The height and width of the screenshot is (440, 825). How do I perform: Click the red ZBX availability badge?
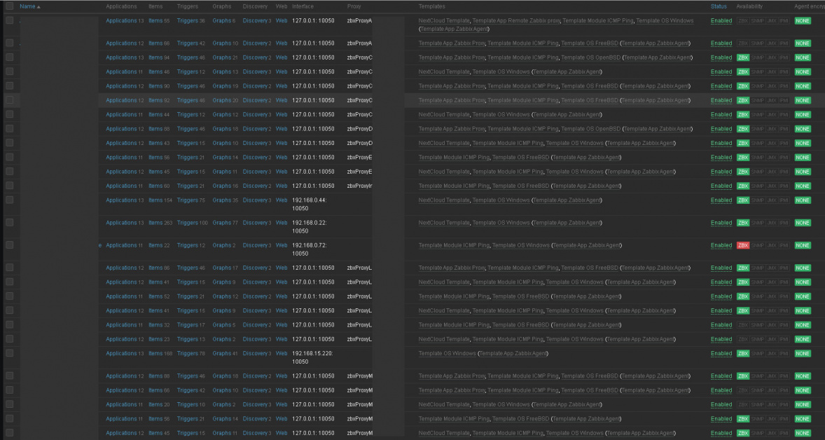(743, 245)
